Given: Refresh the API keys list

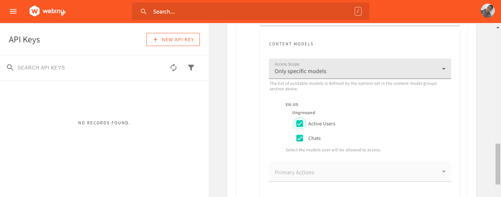Looking at the screenshot, I should point(173,68).
